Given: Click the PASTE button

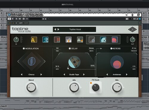Looking at the screenshot, I should (26, 23).
